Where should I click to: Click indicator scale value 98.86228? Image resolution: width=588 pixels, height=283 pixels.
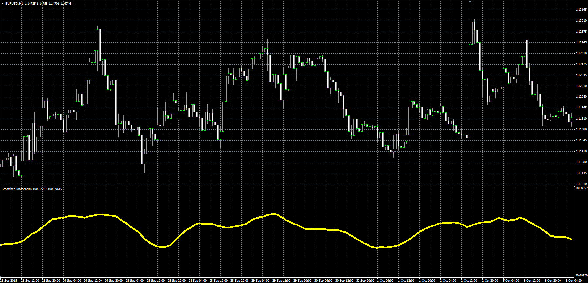click(581, 275)
